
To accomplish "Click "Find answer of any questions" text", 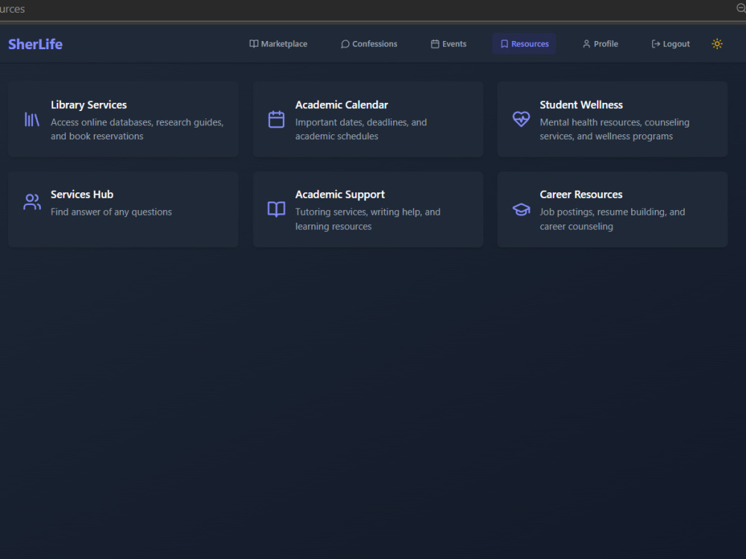I will (x=111, y=212).
